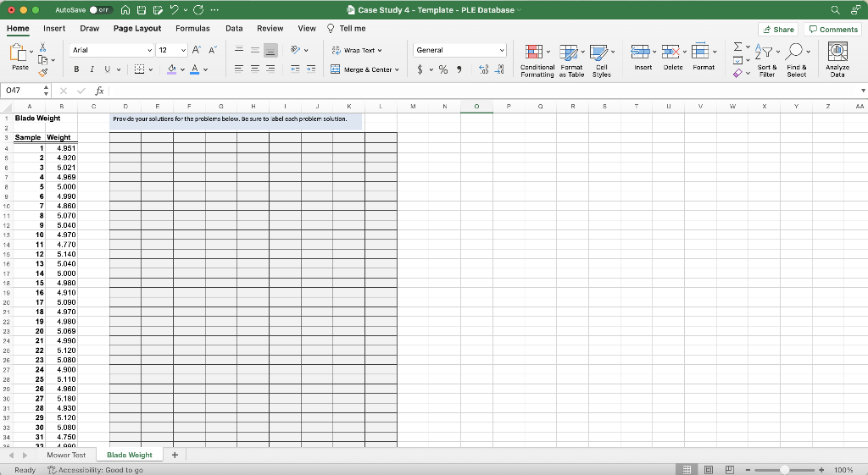Share the workbook
The image size is (868, 475).
point(778,30)
